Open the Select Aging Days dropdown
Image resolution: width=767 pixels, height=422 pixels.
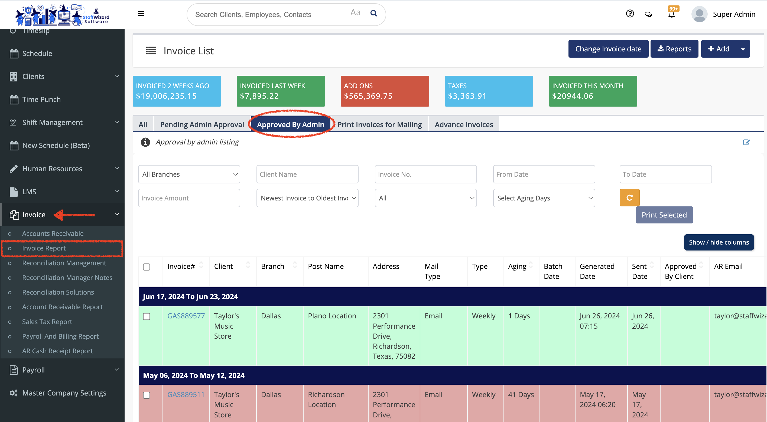click(544, 198)
